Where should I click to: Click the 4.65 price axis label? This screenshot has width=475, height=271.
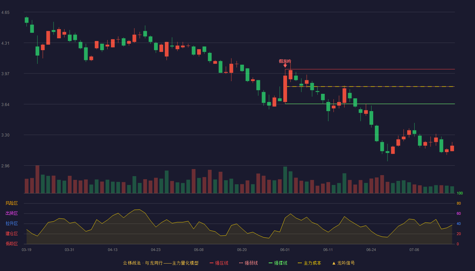(x=5, y=13)
